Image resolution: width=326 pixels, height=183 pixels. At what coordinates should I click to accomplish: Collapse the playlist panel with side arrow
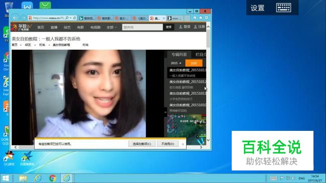pyautogui.click(x=166, y=112)
